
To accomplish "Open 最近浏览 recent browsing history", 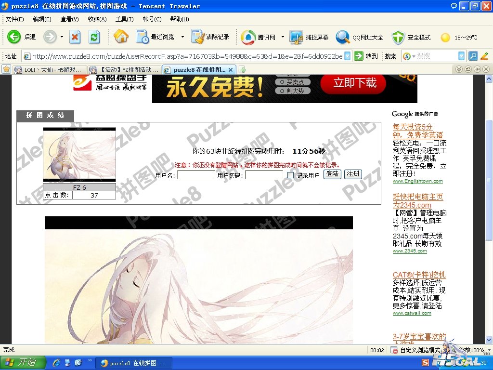I will pos(155,37).
